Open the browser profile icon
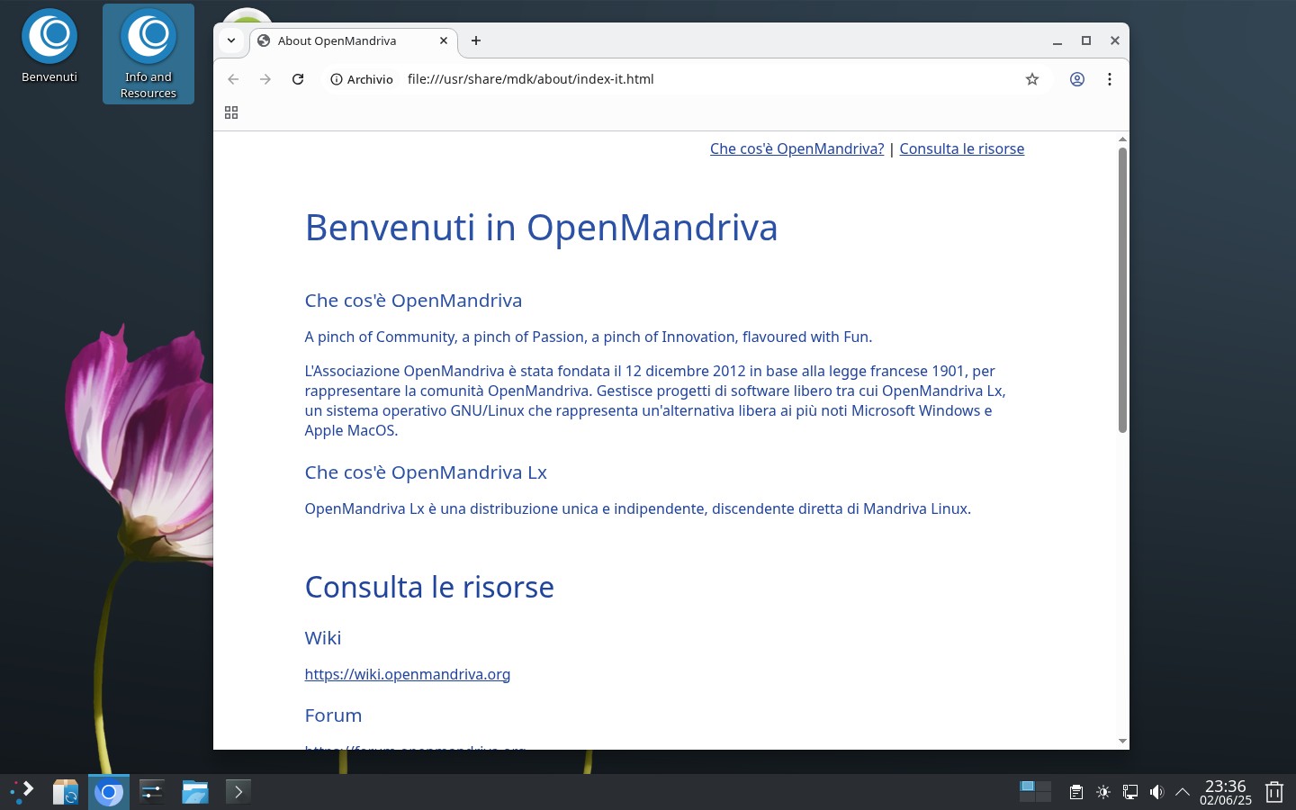The width and height of the screenshot is (1296, 810). [1076, 79]
